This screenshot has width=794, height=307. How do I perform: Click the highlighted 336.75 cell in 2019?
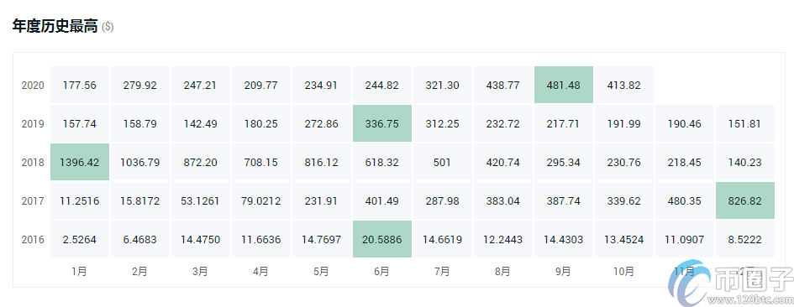tap(381, 124)
